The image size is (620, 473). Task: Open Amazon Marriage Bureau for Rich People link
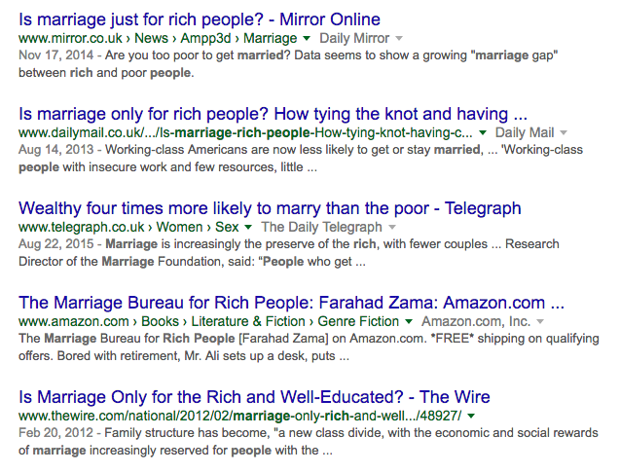coord(291,303)
